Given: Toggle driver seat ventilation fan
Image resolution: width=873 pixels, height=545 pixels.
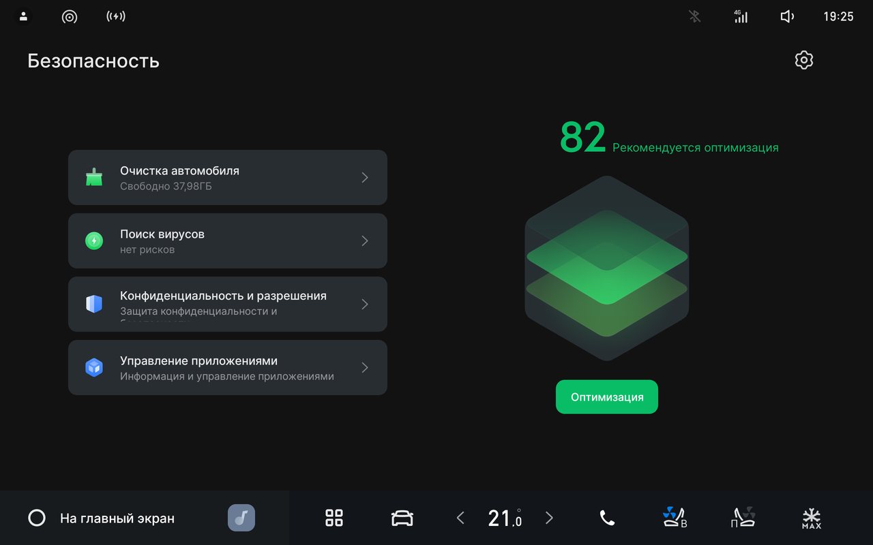Looking at the screenshot, I should (675, 518).
